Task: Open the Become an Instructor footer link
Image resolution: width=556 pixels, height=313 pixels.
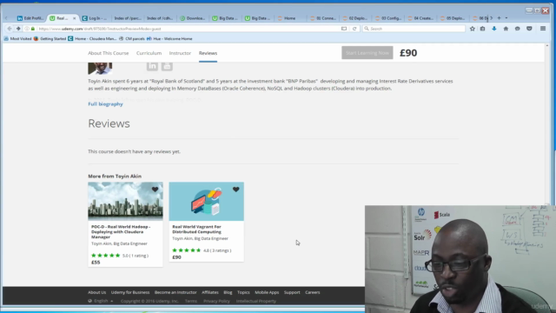Action: (x=175, y=292)
